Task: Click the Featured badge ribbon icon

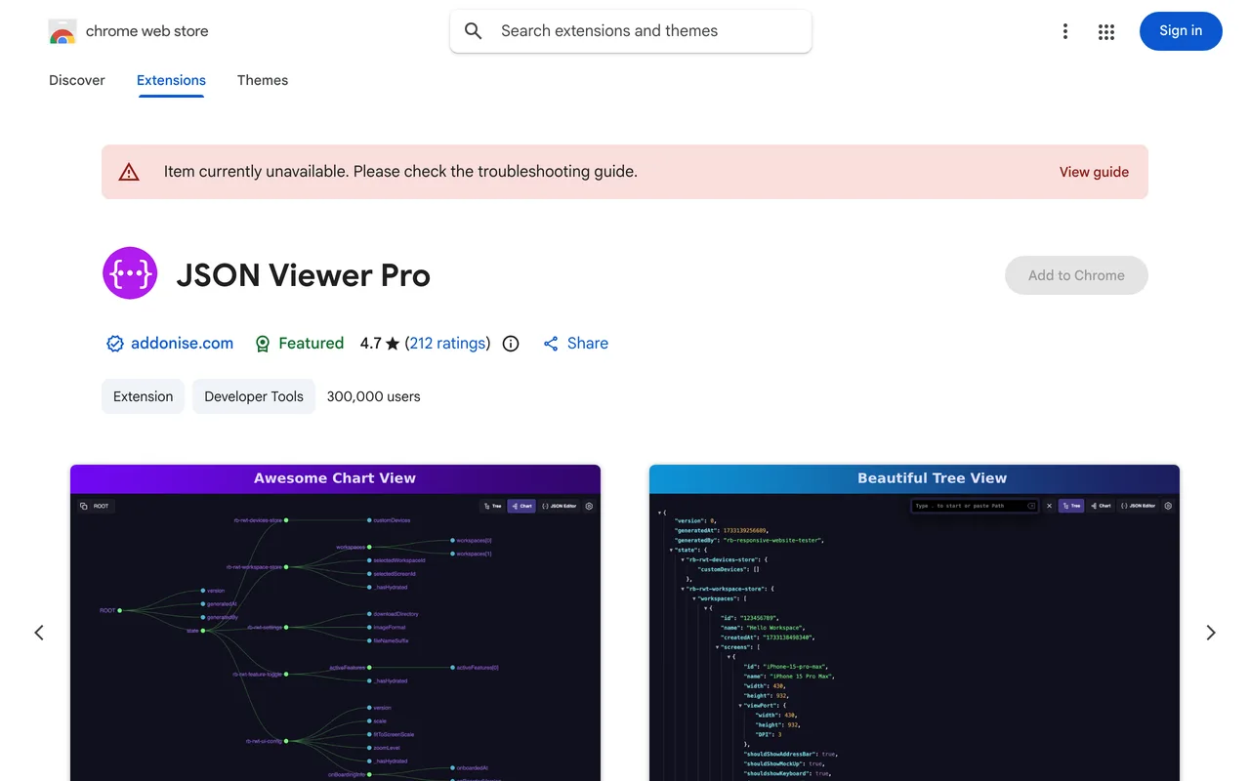Action: (263, 344)
